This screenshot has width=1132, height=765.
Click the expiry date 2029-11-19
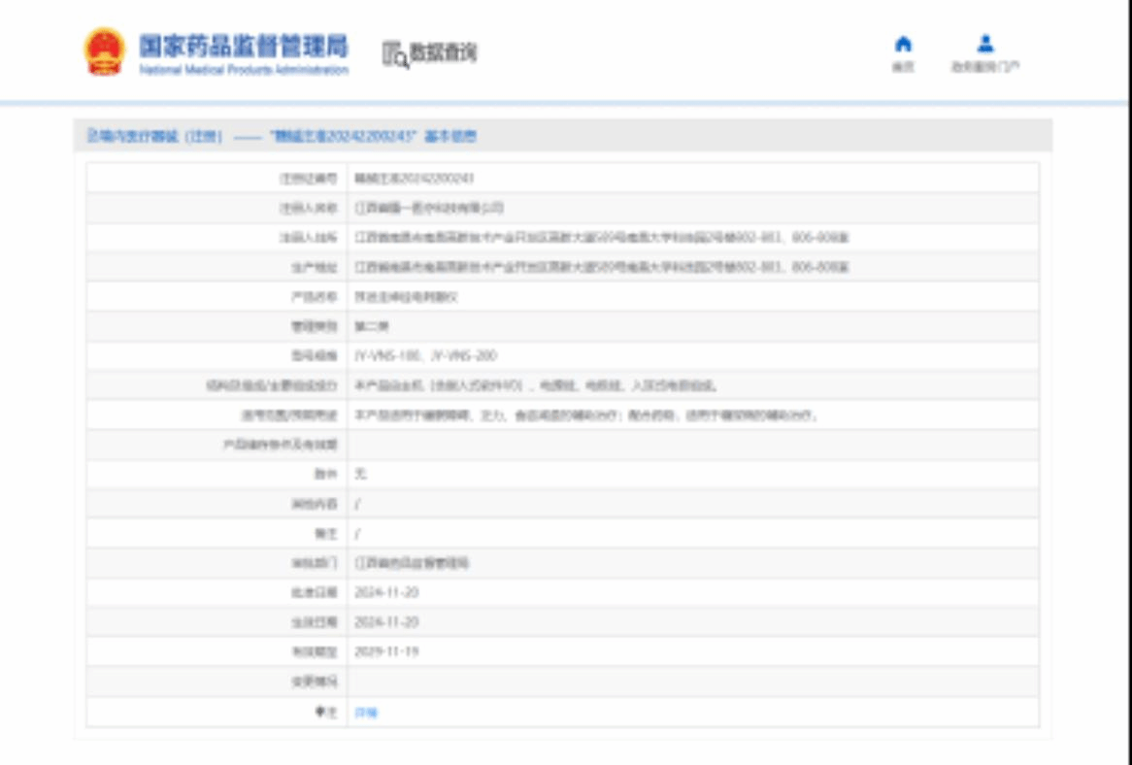[386, 651]
